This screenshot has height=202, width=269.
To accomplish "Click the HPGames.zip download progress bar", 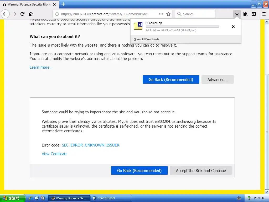I will tap(182, 27).
